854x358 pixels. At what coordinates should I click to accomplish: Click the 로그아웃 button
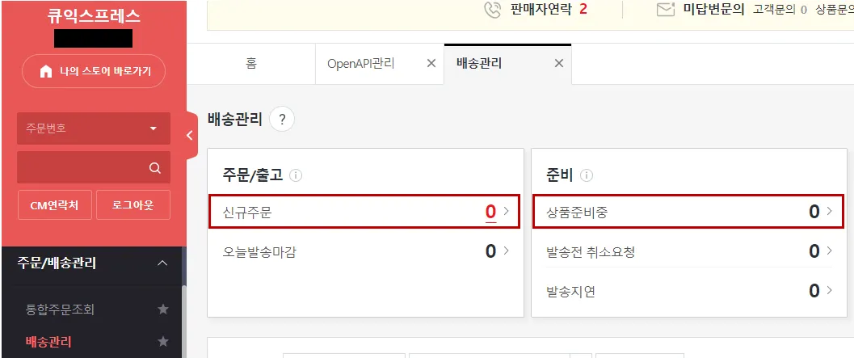[x=133, y=205]
